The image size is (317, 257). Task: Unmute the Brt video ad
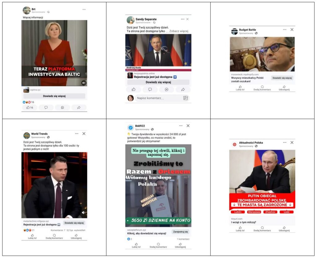84,83
